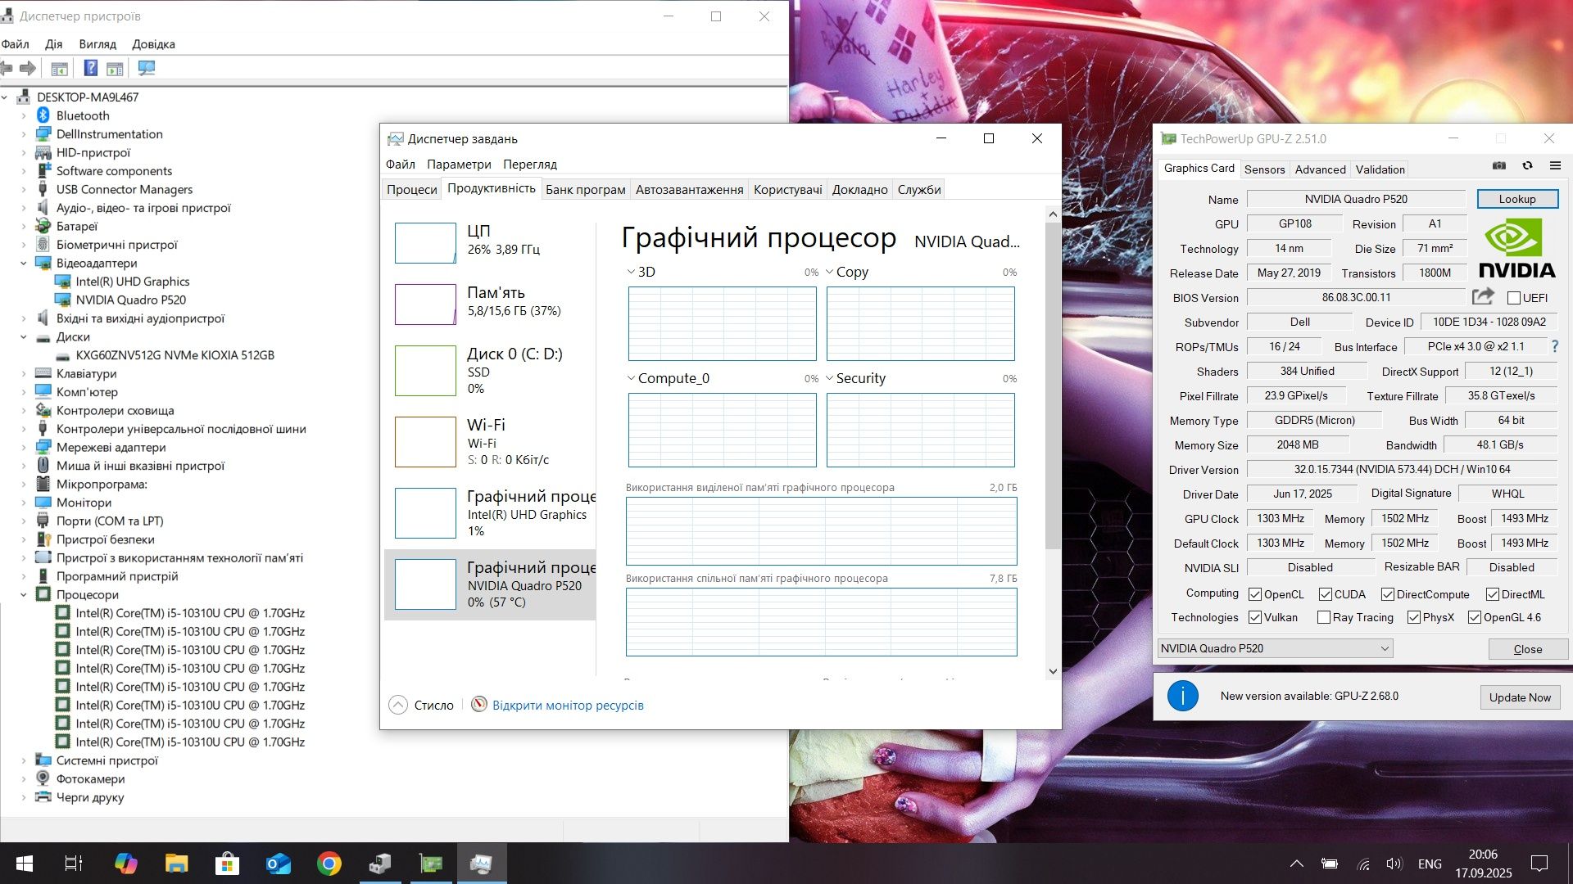Toggle OpenCL checkbox
The height and width of the screenshot is (884, 1573).
click(x=1255, y=594)
